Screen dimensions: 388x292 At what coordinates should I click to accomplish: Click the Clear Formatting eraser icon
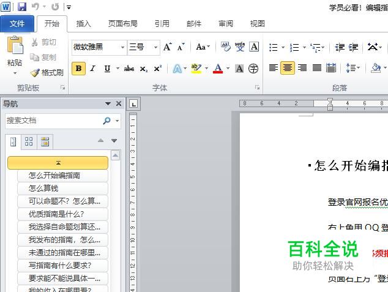click(x=225, y=47)
